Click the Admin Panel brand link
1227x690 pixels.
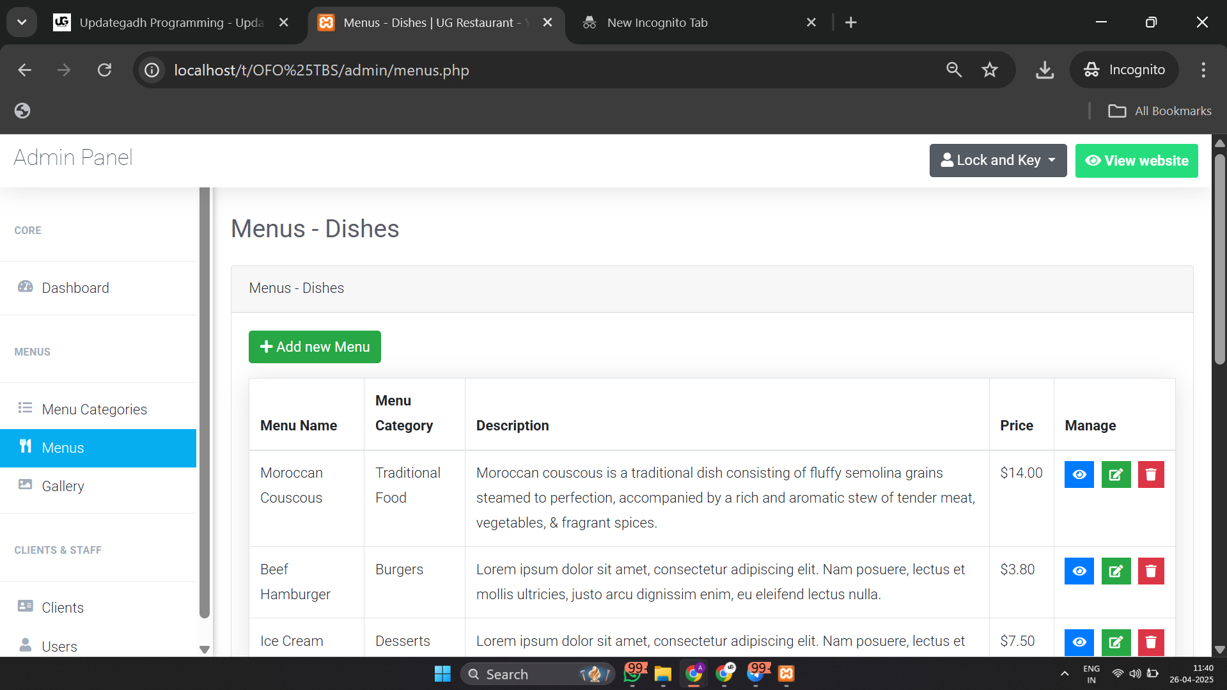coord(73,157)
